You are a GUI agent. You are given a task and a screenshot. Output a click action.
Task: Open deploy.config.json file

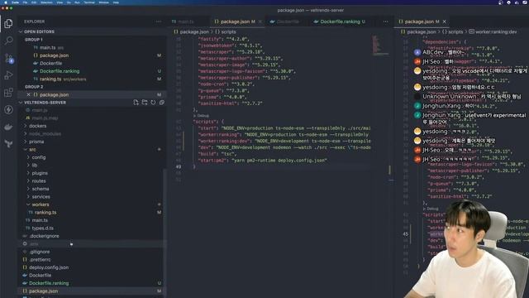(x=49, y=267)
